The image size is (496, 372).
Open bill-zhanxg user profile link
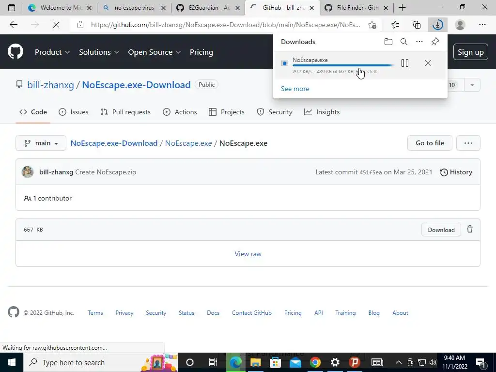(50, 85)
